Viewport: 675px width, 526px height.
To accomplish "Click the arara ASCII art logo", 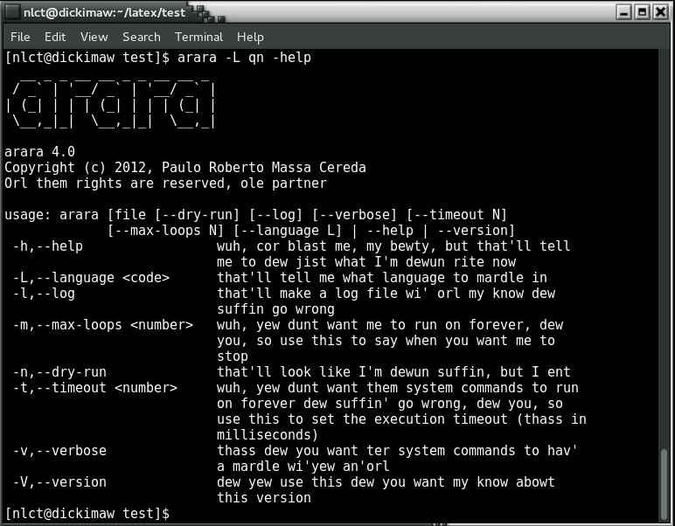I will pos(110,104).
